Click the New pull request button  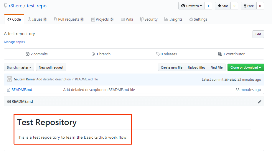pos(51,67)
